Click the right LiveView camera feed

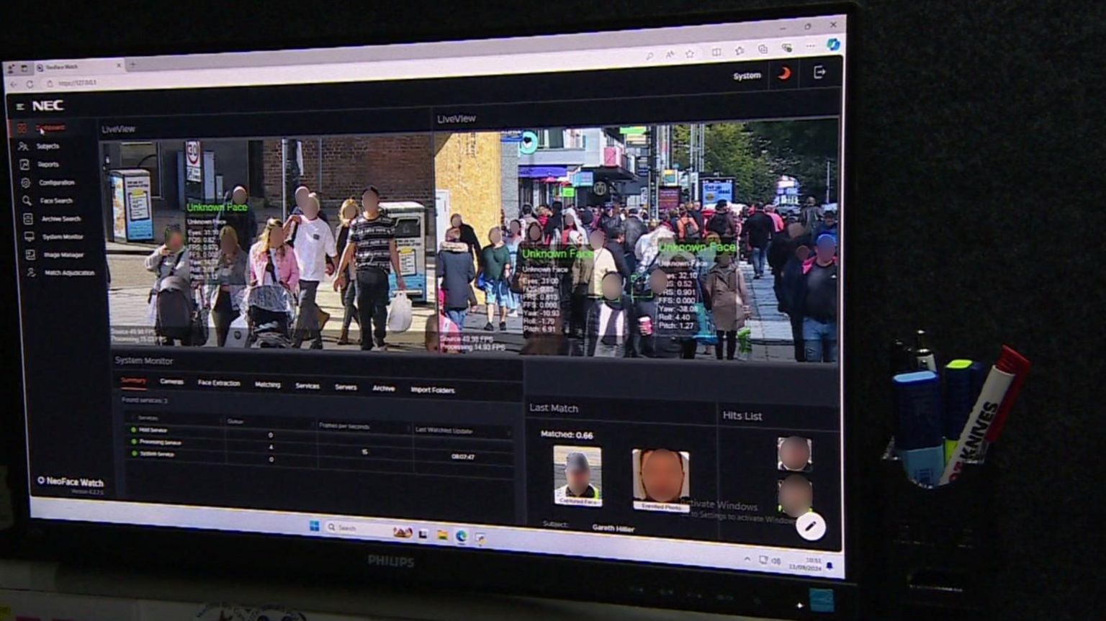[637, 243]
